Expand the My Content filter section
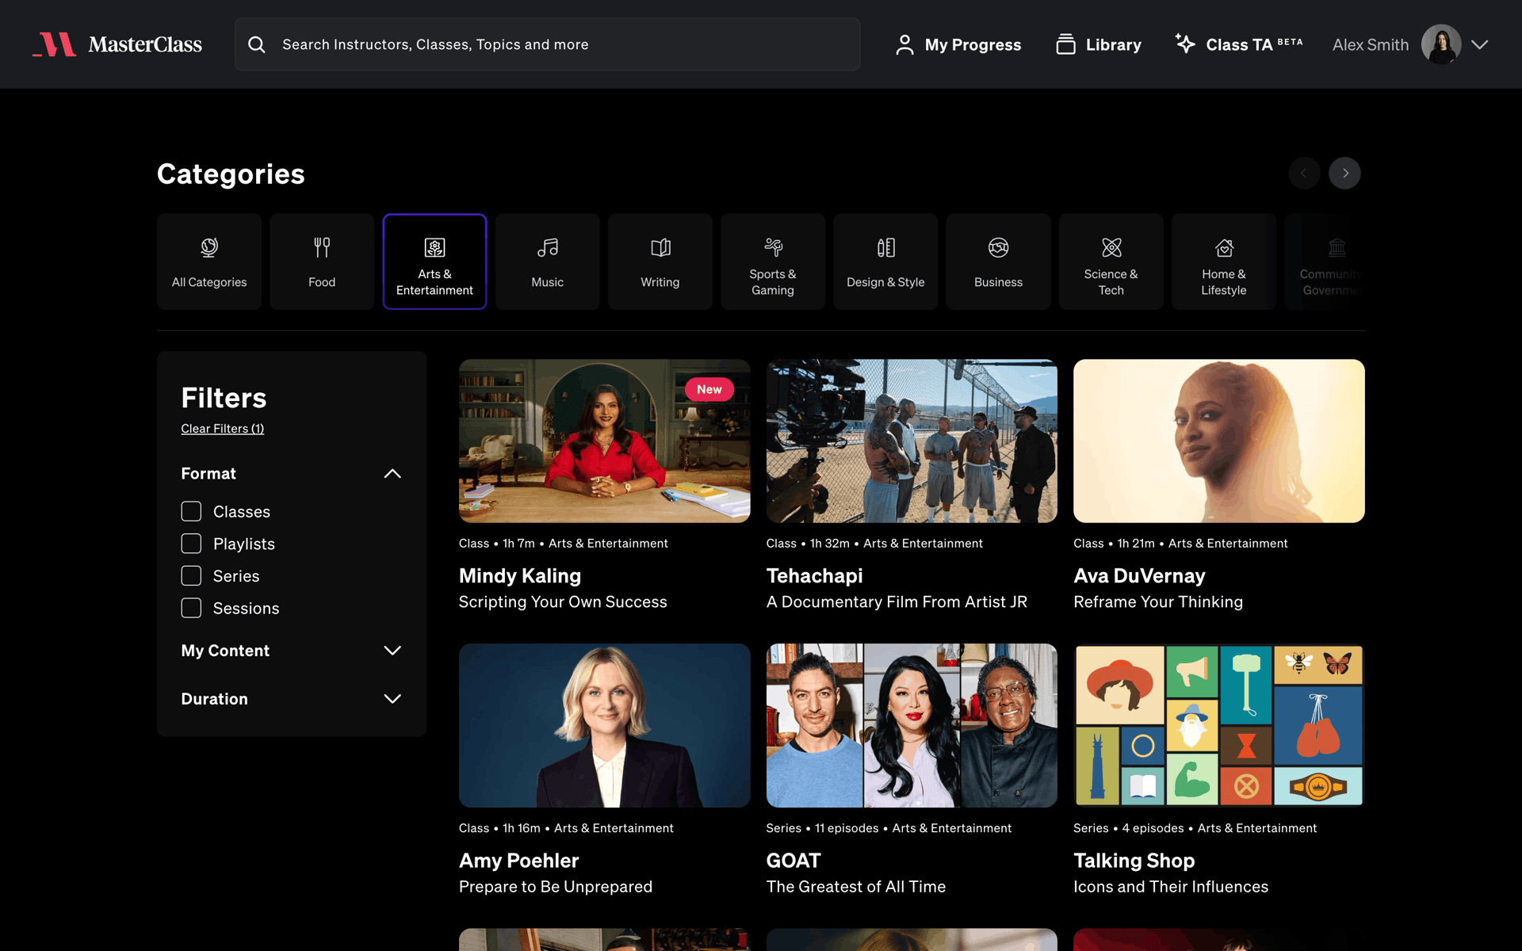 pos(392,651)
